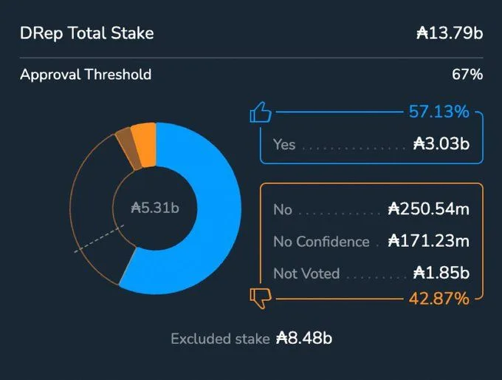
Task: Click the blue thumbs-up icon
Action: click(x=261, y=113)
